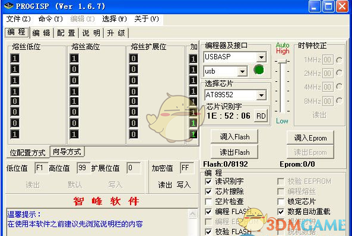
Task: Minimize the PROGISP window
Action: pyautogui.click(x=314, y=7)
